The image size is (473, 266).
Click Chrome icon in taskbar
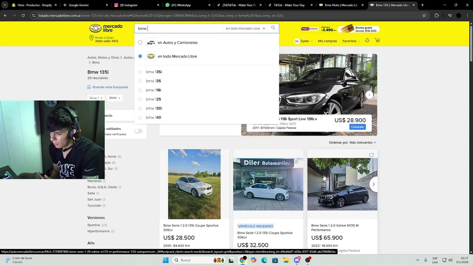tap(242, 260)
